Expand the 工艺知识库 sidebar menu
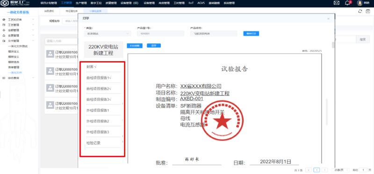 (x=33, y=20)
